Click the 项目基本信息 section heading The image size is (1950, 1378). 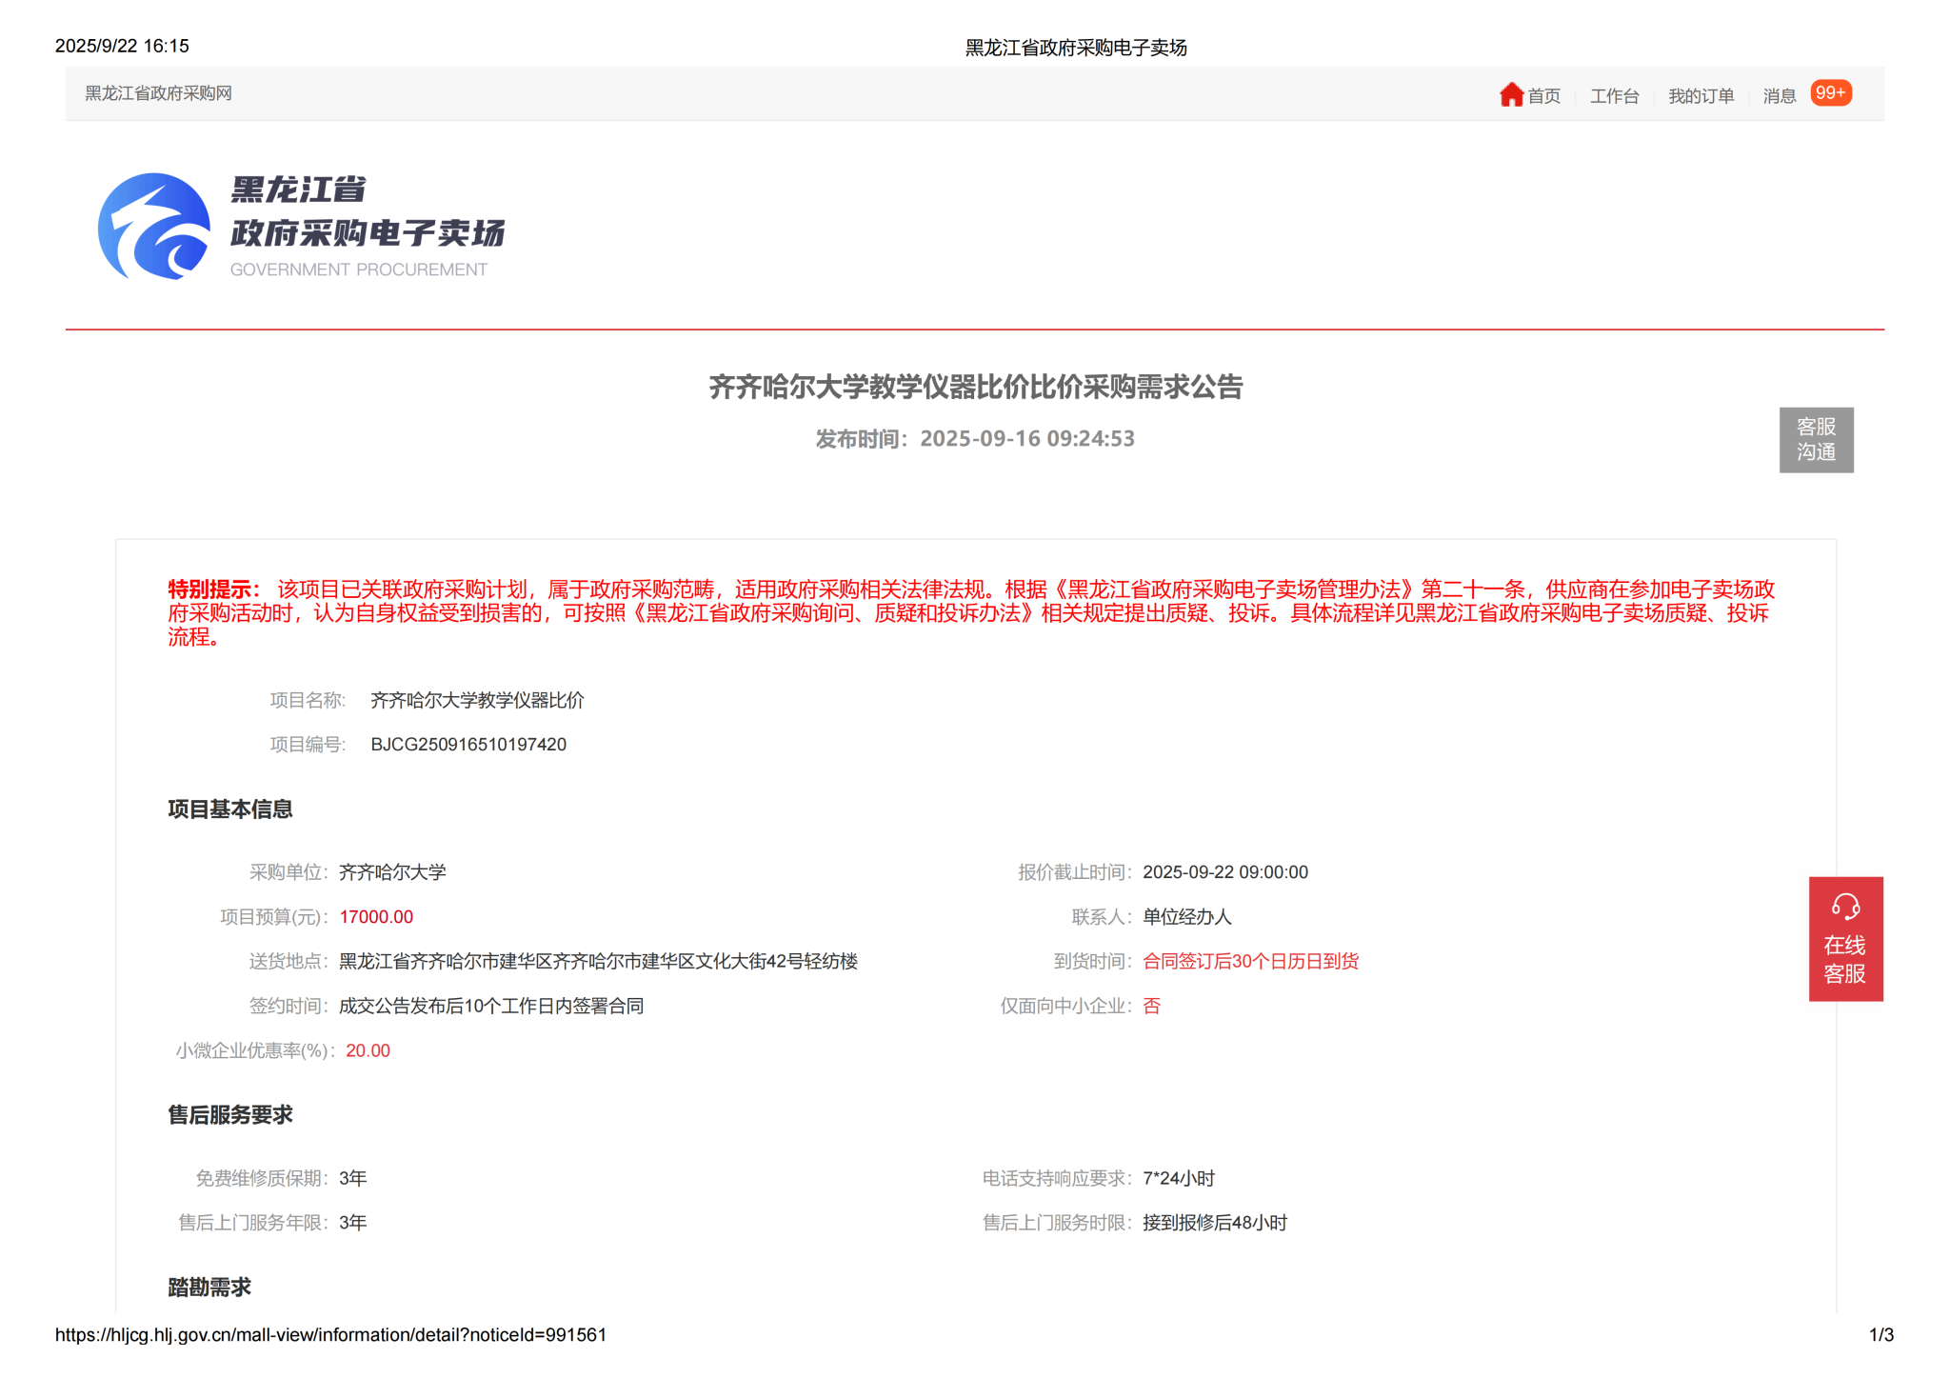pyautogui.click(x=230, y=809)
